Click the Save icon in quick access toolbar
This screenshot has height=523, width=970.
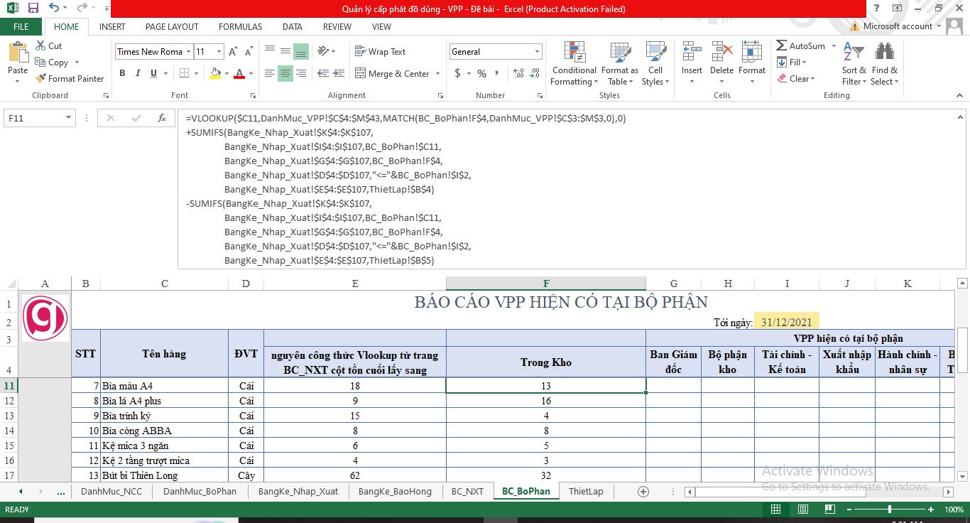pos(33,9)
